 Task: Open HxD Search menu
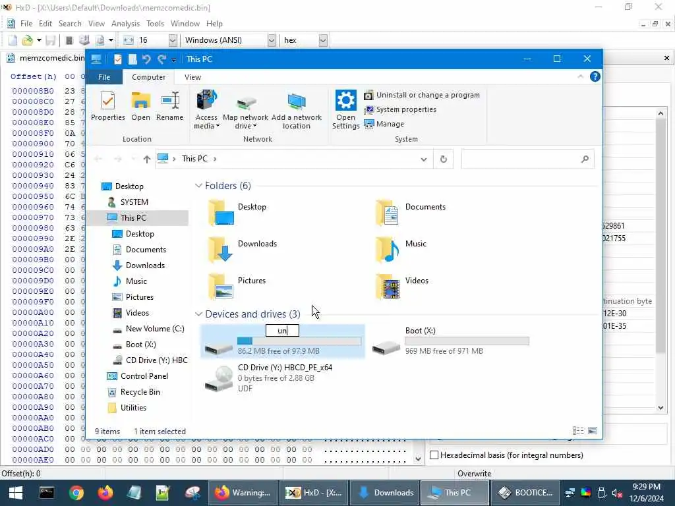[70, 24]
